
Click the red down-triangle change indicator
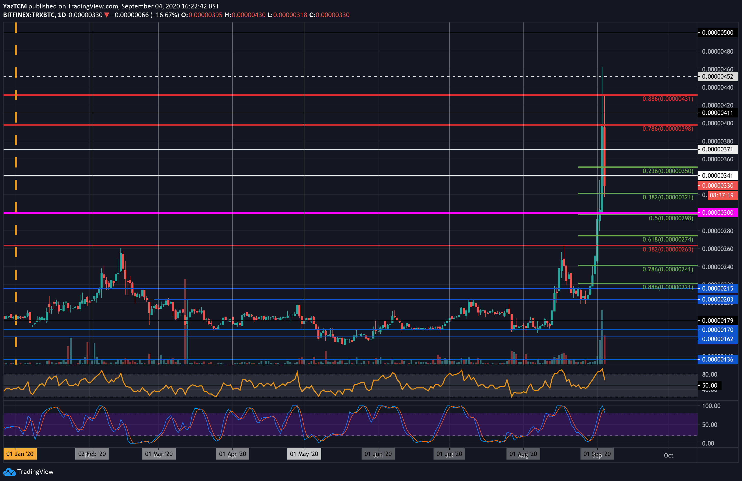pyautogui.click(x=107, y=15)
